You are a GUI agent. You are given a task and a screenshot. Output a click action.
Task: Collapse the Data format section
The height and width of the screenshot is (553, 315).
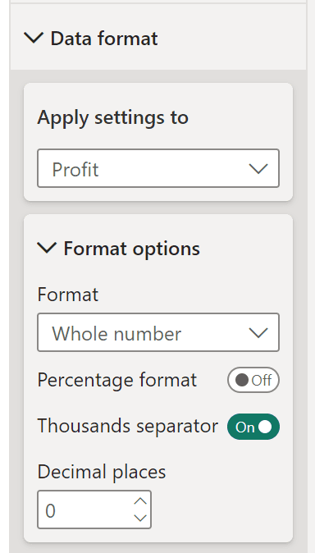(x=34, y=38)
